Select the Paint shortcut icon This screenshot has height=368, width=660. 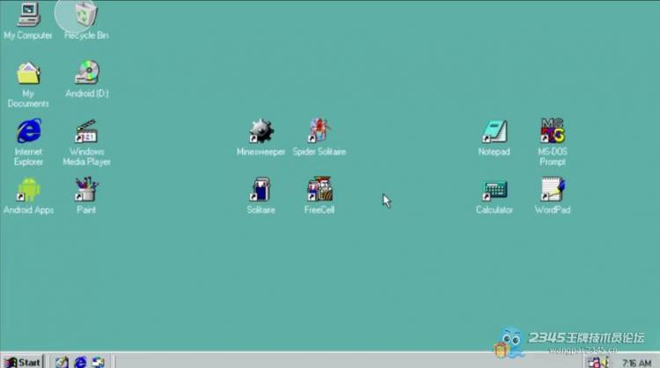(x=86, y=189)
